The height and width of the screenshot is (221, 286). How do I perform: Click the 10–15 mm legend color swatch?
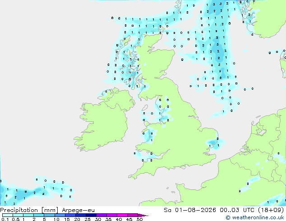[x=60, y=215]
